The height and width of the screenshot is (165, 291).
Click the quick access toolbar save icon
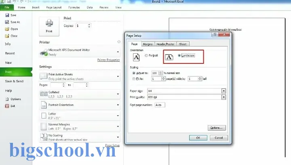pyautogui.click(x=9, y=2)
